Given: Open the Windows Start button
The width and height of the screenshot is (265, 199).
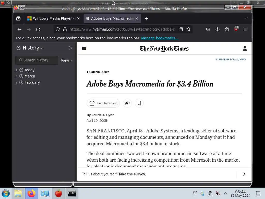Looking at the screenshot, I should [x=6, y=193].
